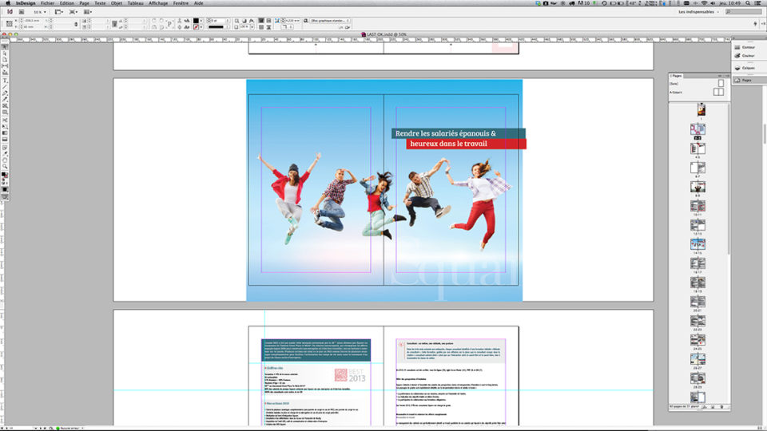Open the zoom level 50% dropdown
The image size is (767, 431).
(40, 12)
